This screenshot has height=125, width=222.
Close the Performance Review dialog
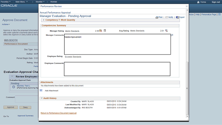(x=187, y=6)
